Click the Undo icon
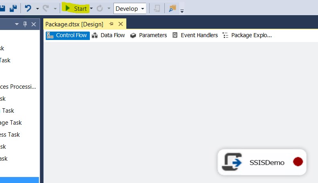The width and height of the screenshot is (318, 183). click(x=28, y=8)
